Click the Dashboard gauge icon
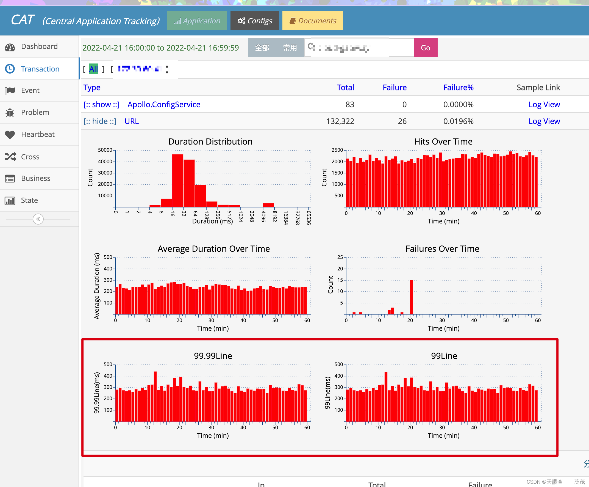Image resolution: width=589 pixels, height=487 pixels. click(10, 47)
